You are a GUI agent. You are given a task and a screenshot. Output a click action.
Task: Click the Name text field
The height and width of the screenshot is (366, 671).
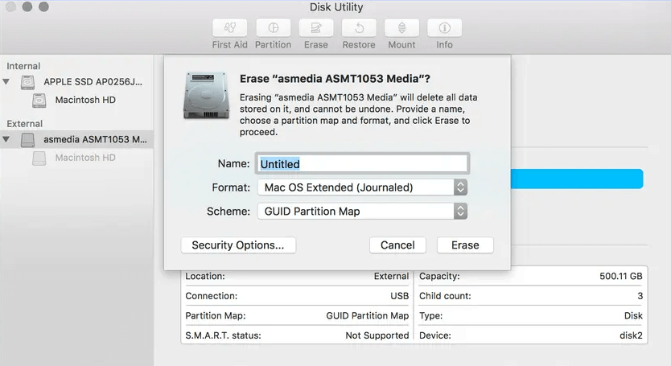pos(362,163)
